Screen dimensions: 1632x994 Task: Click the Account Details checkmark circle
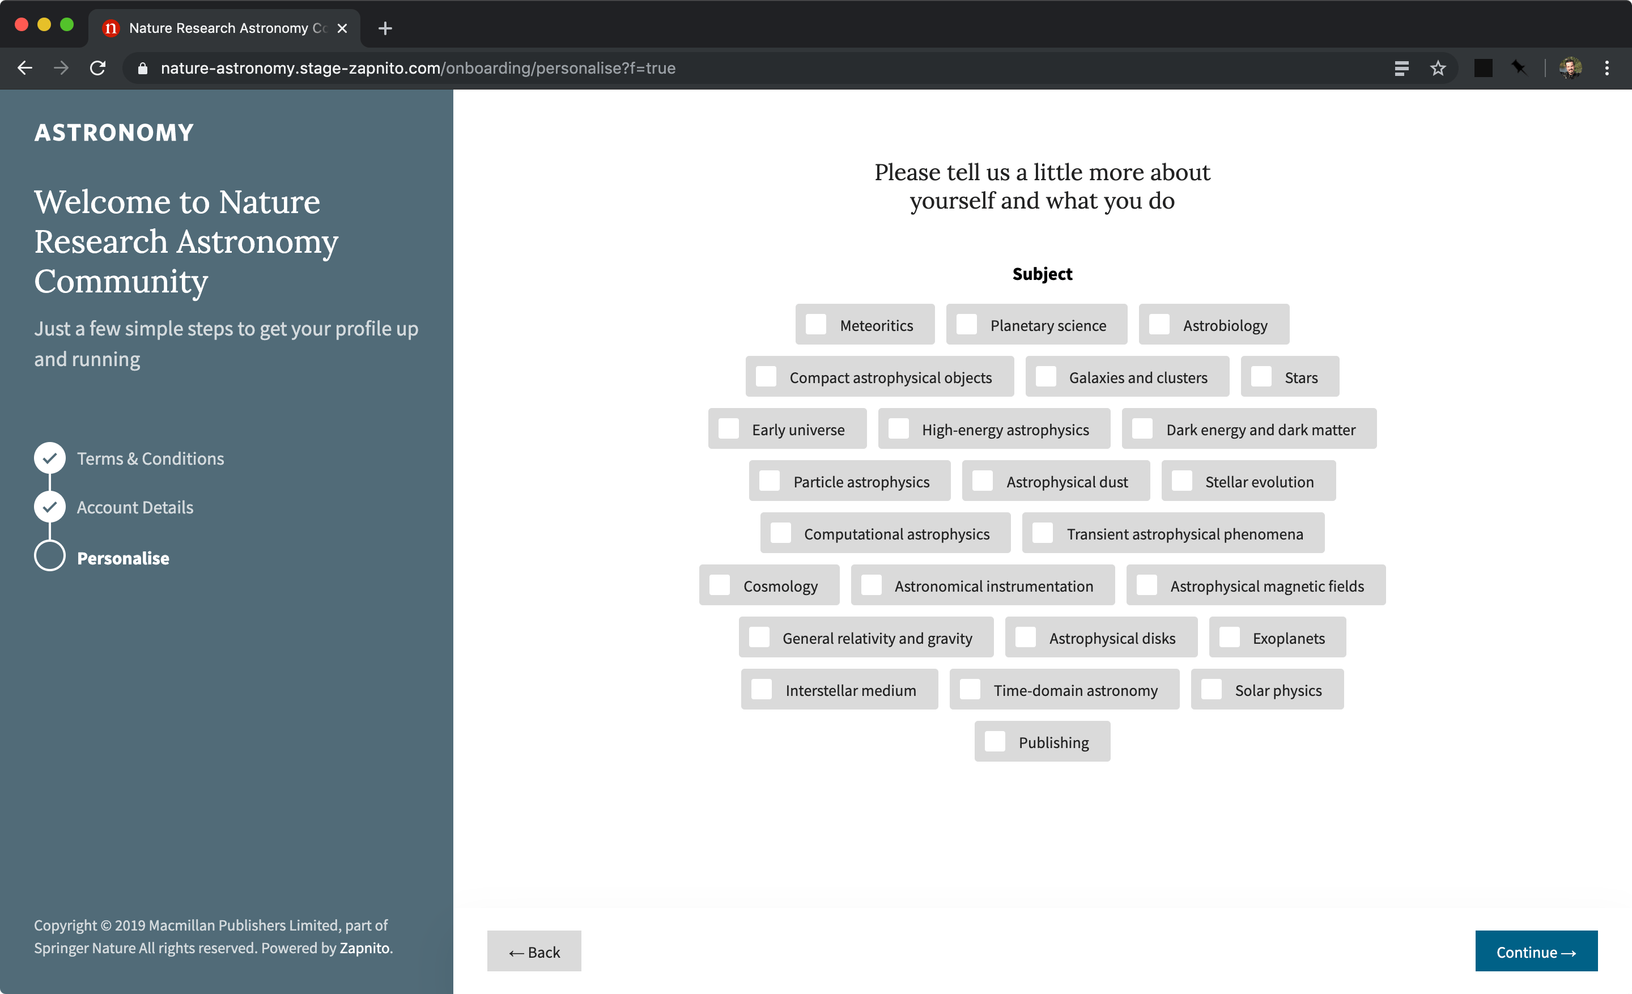click(x=50, y=507)
